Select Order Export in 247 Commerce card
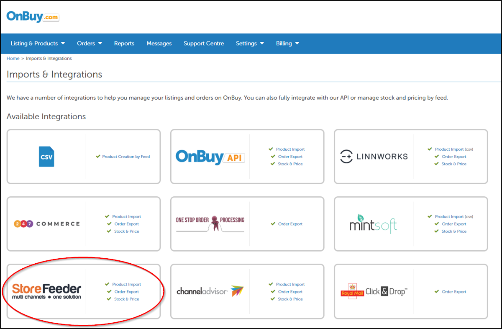 coord(127,224)
